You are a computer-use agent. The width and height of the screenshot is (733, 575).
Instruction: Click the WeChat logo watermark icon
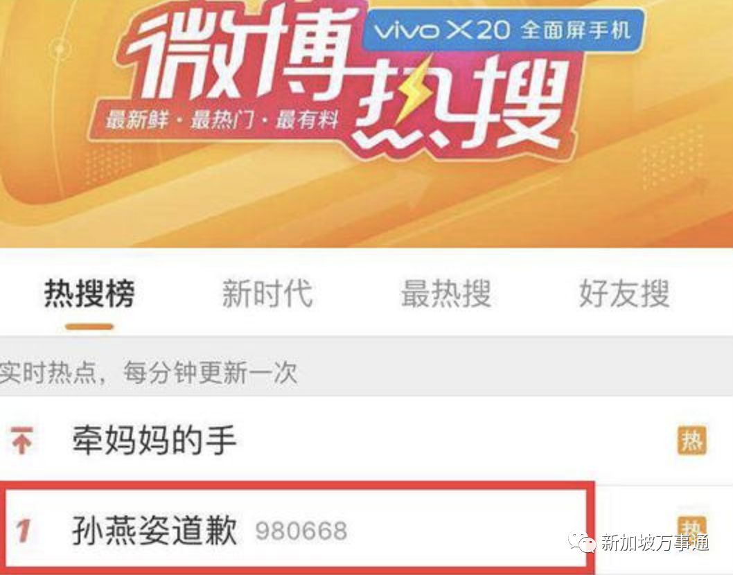point(581,542)
